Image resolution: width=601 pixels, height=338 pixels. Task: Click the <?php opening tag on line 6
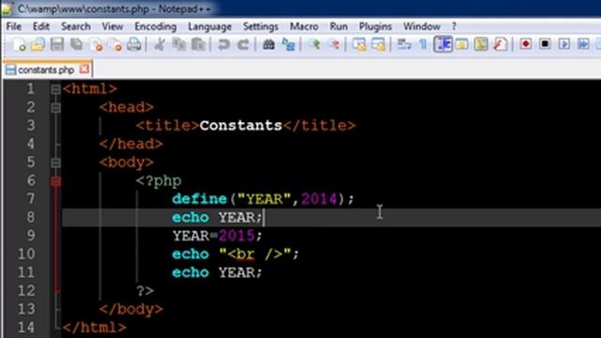coord(159,181)
